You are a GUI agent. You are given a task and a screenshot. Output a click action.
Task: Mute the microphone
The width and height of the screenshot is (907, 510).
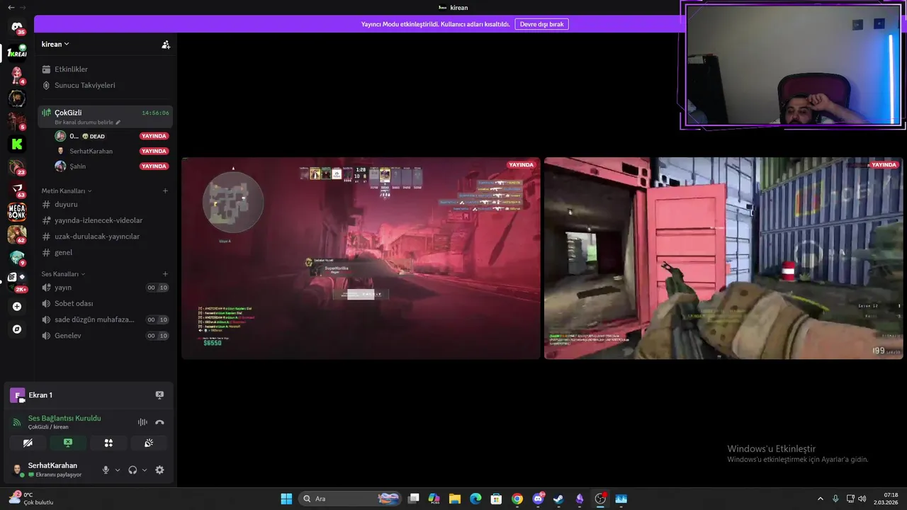pyautogui.click(x=106, y=470)
